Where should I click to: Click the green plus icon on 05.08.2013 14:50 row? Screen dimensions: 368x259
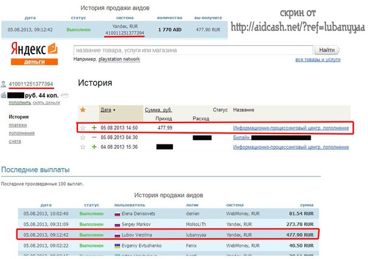94,128
